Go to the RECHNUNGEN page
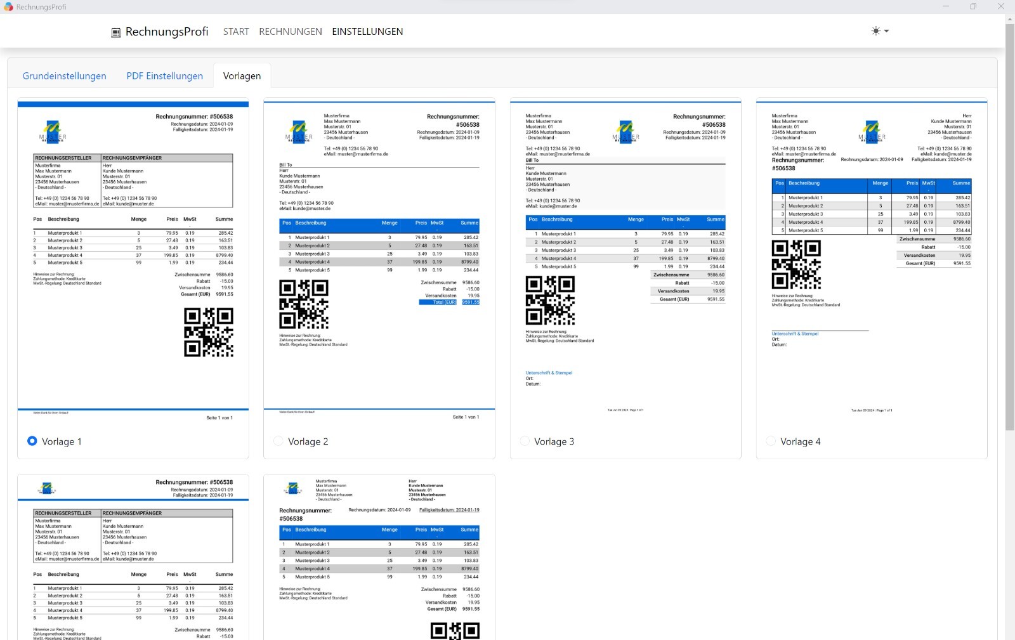Image resolution: width=1015 pixels, height=640 pixels. pos(291,32)
